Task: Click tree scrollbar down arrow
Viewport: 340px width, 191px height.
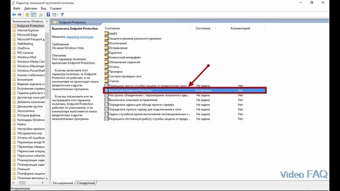Action: [x=47, y=178]
